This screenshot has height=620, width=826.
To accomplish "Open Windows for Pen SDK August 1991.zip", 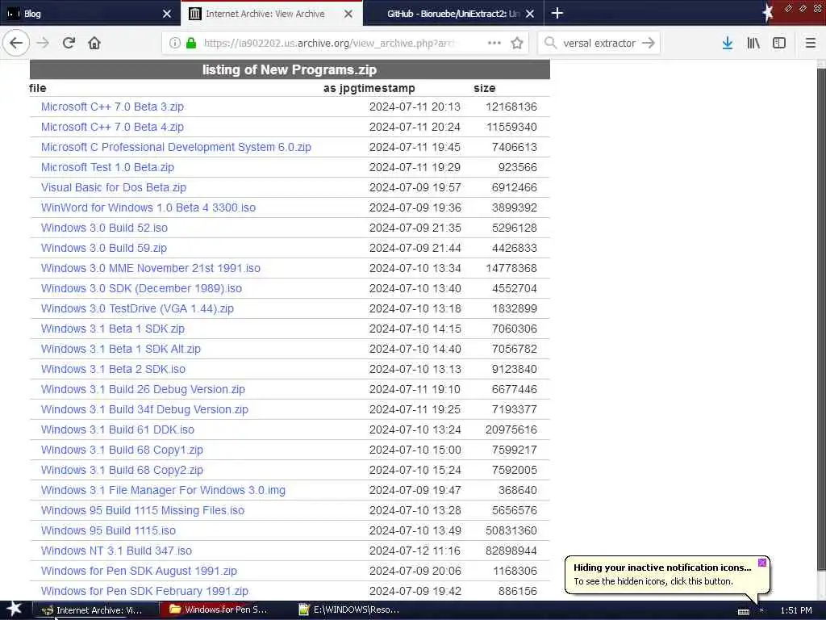I will click(x=139, y=571).
